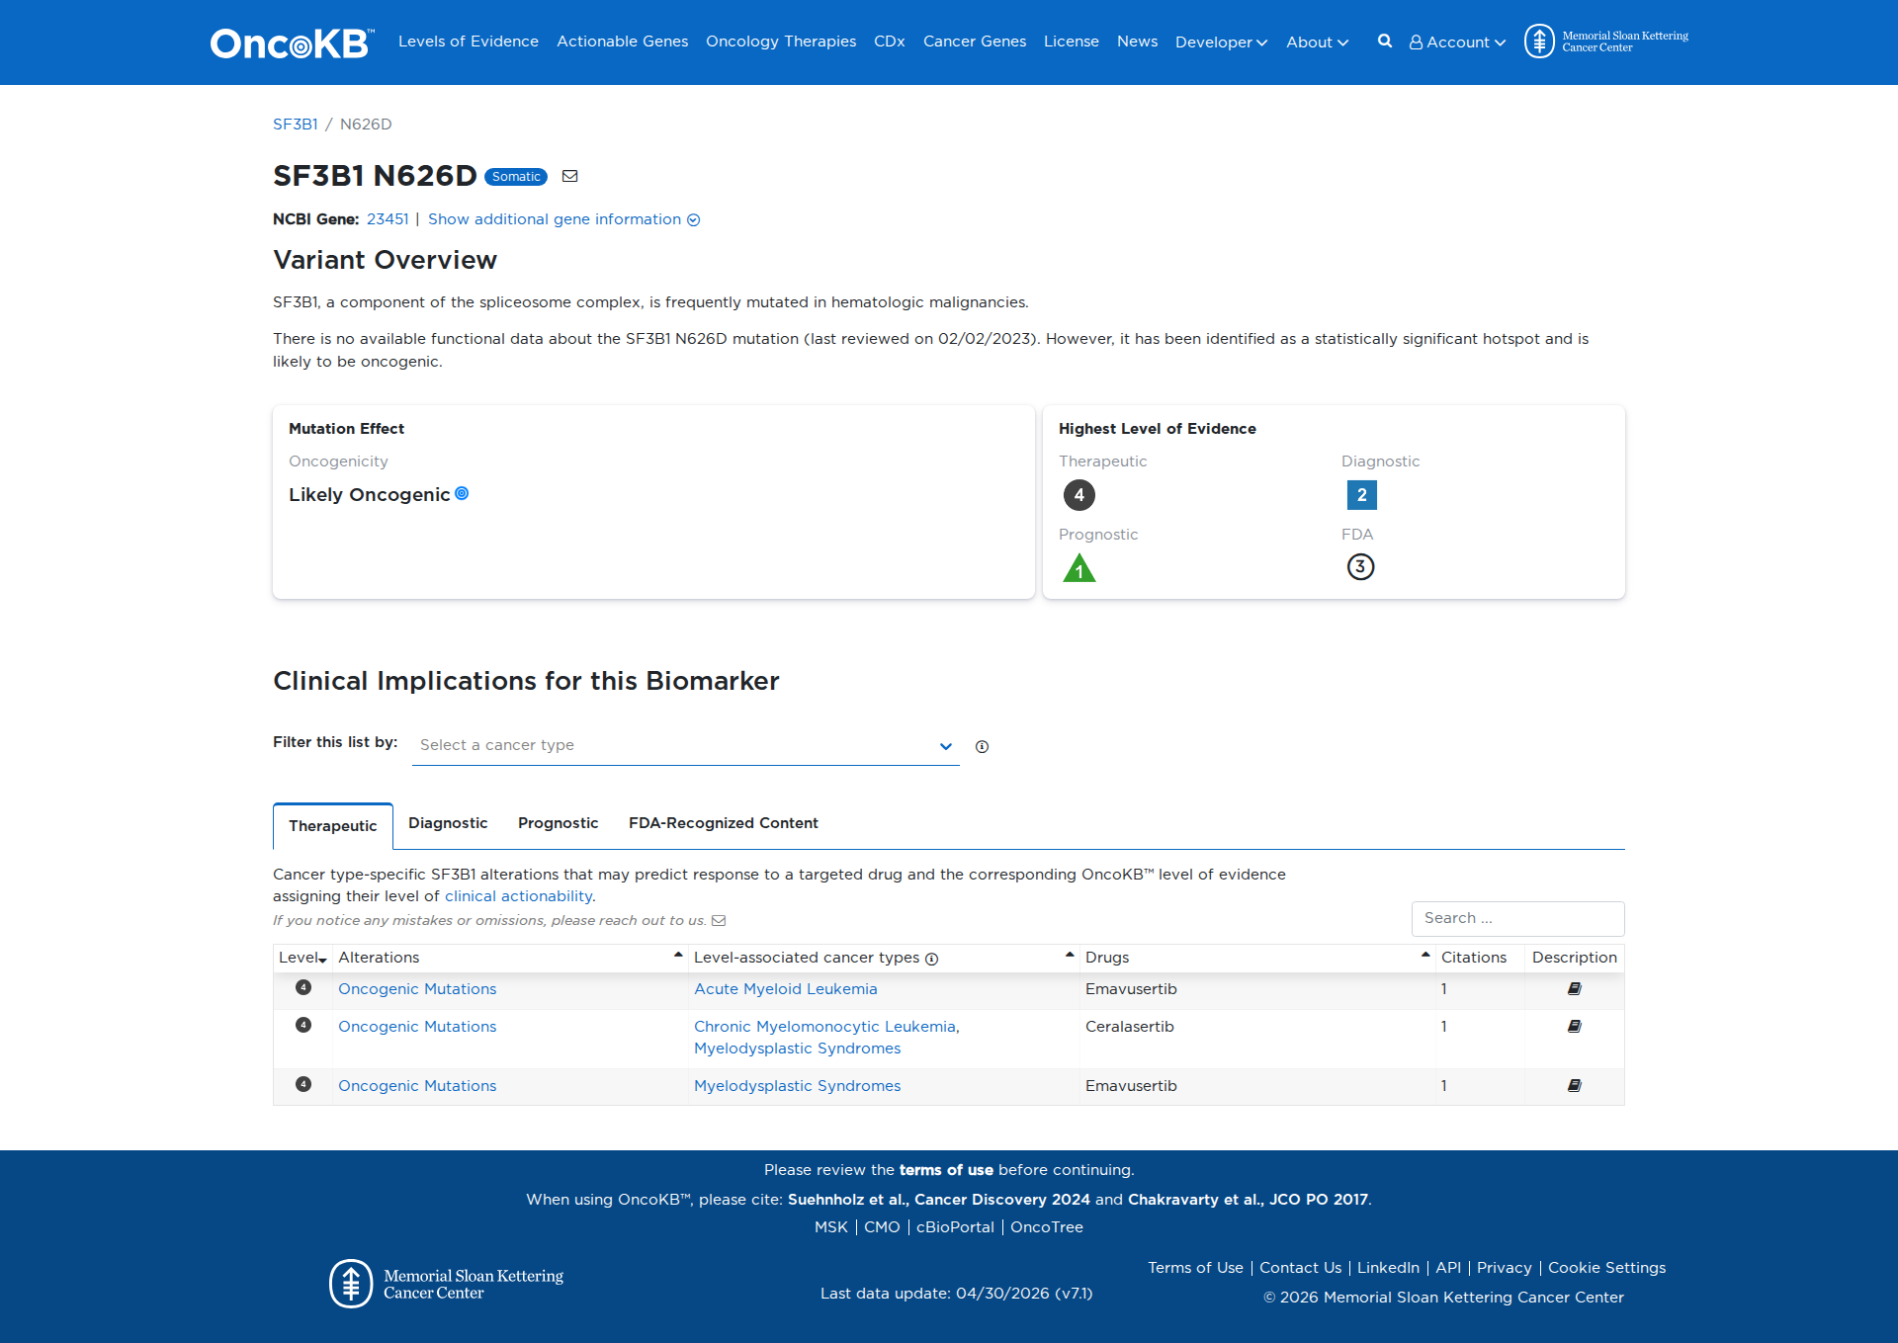Viewport: 1898px width, 1343px height.
Task: Click the Emavusertib cell in Acute Myeloid Leukemia row
Action: coord(1256,989)
